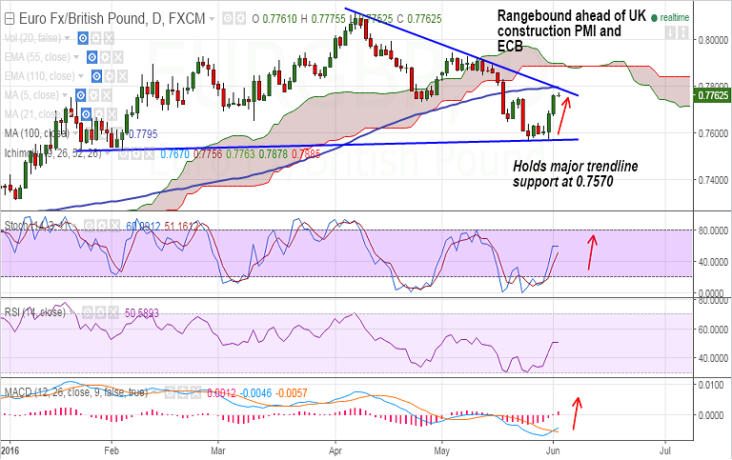Viewport: 732px width, 460px height.
Task: Remove the Stoch indicator pane
Action: (x=113, y=227)
